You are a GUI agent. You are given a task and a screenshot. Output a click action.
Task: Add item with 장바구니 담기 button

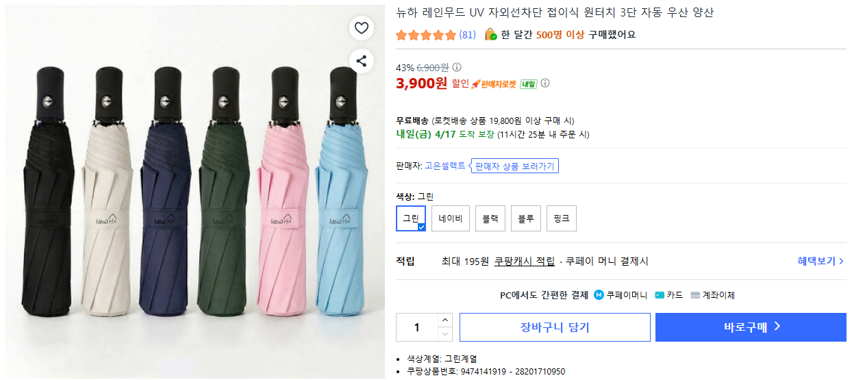(555, 327)
